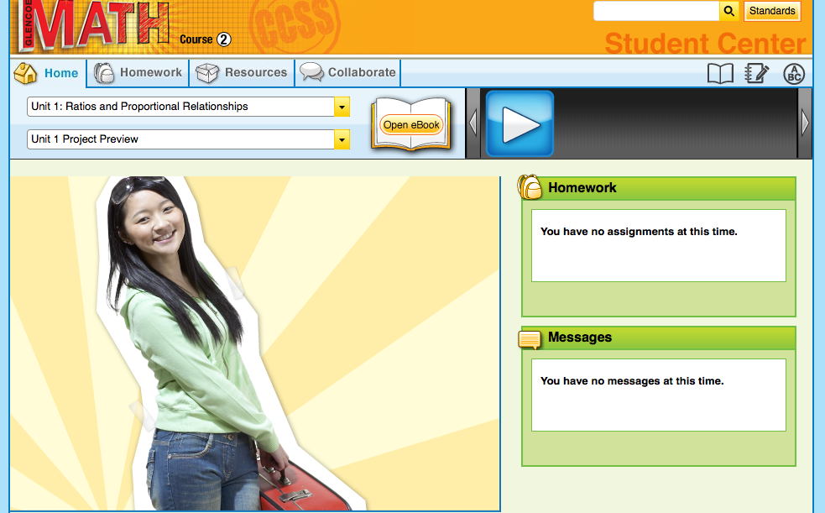Open the Home tab
The width and height of the screenshot is (825, 513).
tap(47, 73)
